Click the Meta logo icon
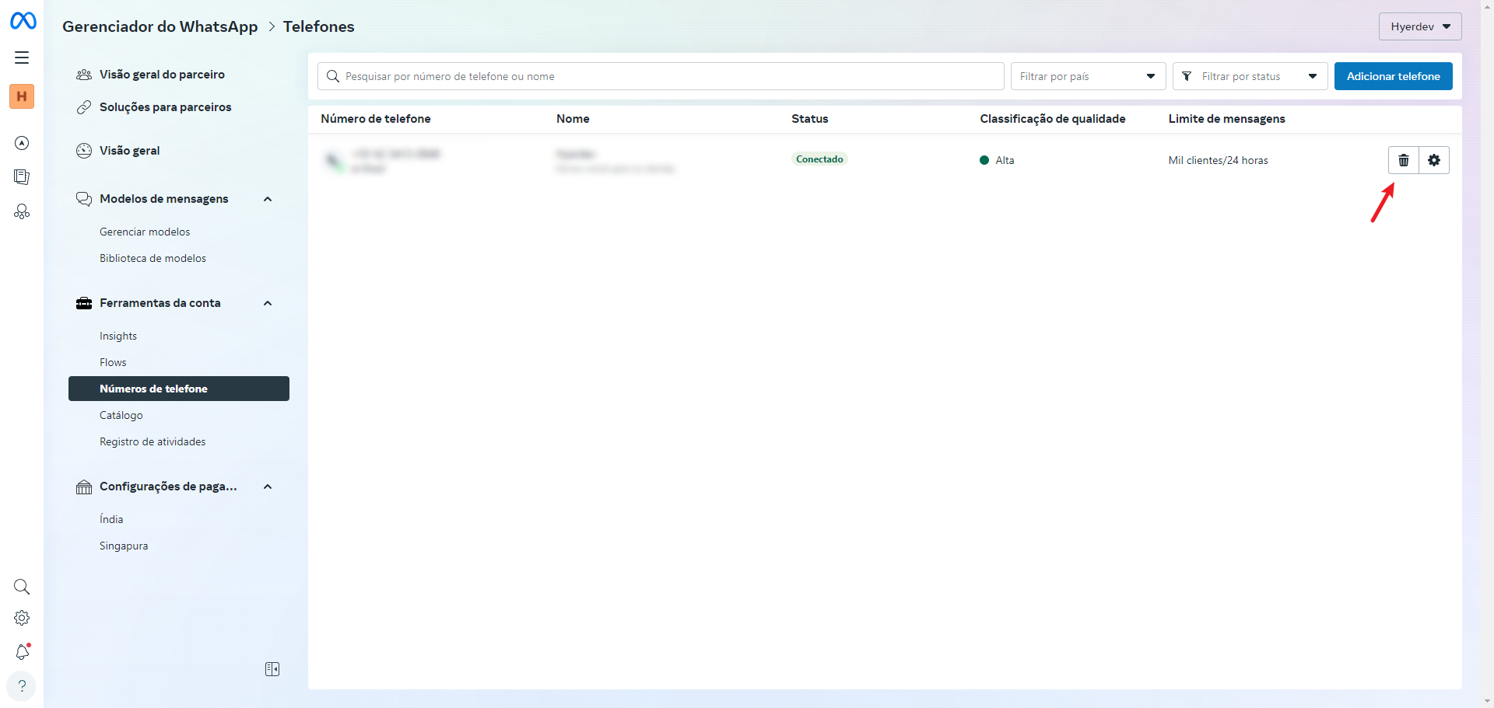This screenshot has height=708, width=1494. pos(23,21)
